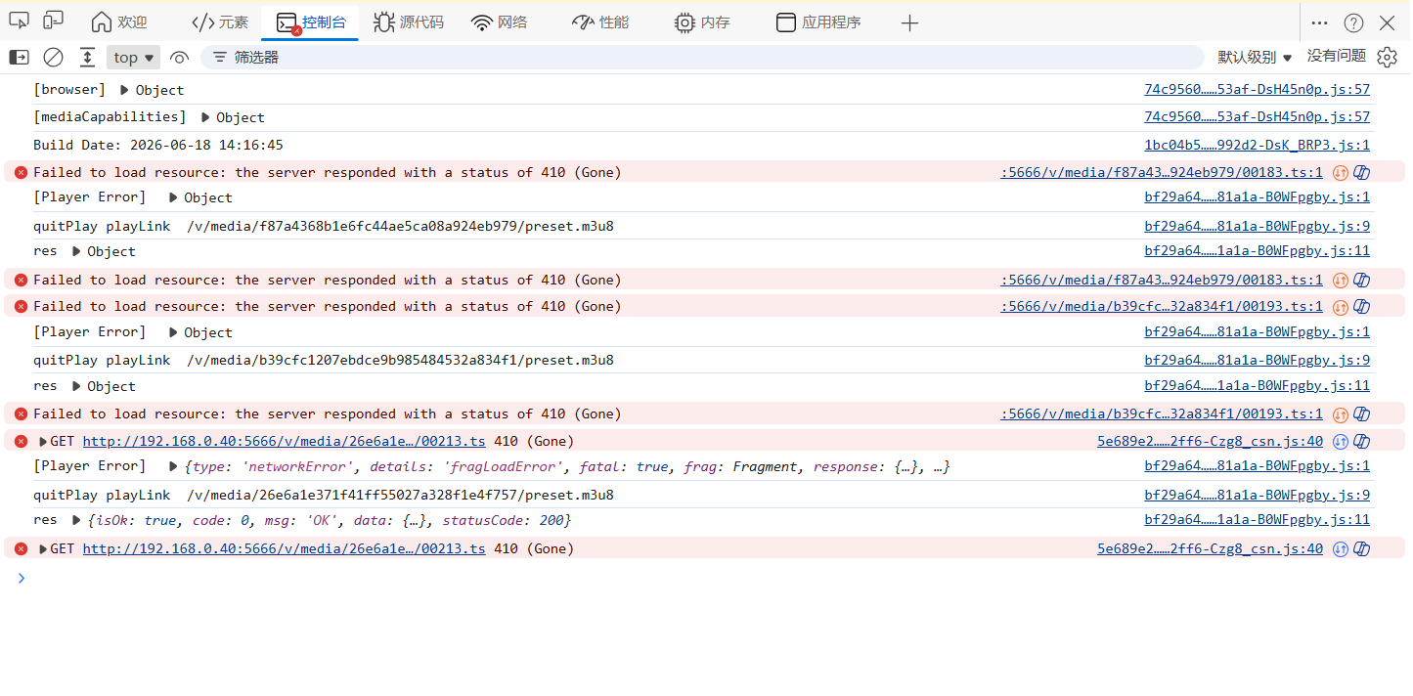The width and height of the screenshot is (1413, 696).
Task: Open the 内存 tab
Action: click(702, 22)
